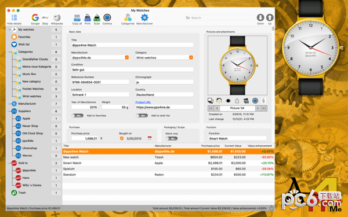Toggle the Add to wish list switch
The image size is (348, 217).
coord(142,116)
